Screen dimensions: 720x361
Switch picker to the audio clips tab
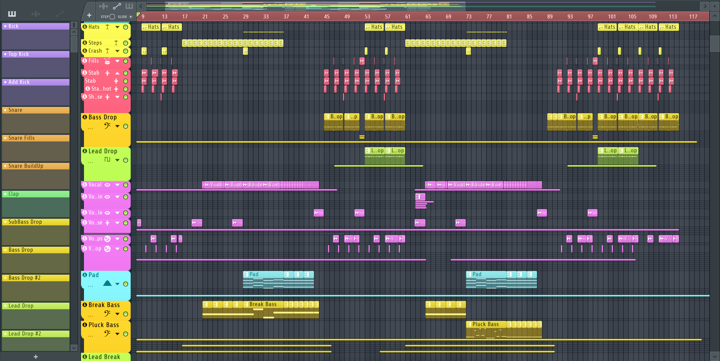pos(36,14)
